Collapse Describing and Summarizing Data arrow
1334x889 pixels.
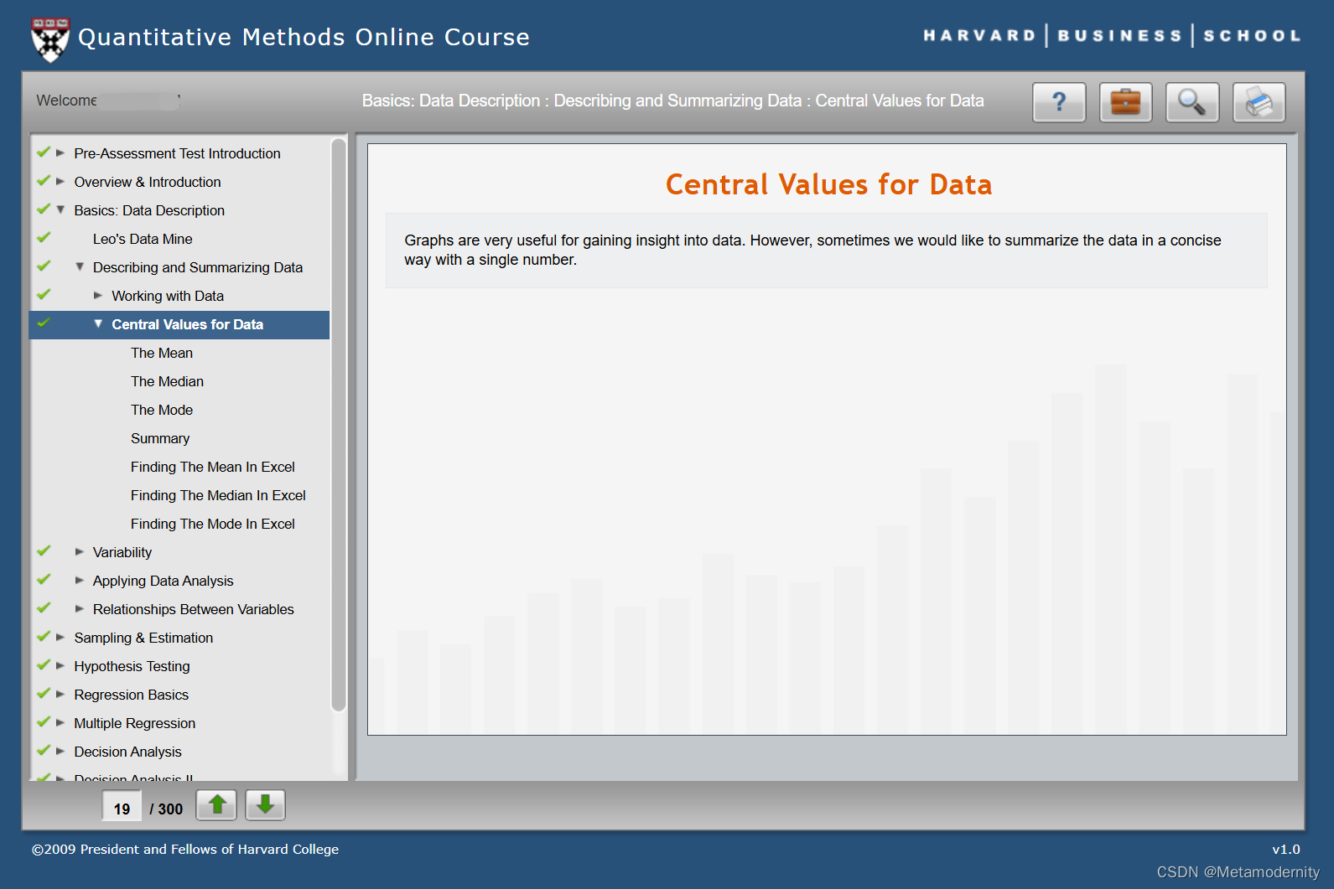80,267
